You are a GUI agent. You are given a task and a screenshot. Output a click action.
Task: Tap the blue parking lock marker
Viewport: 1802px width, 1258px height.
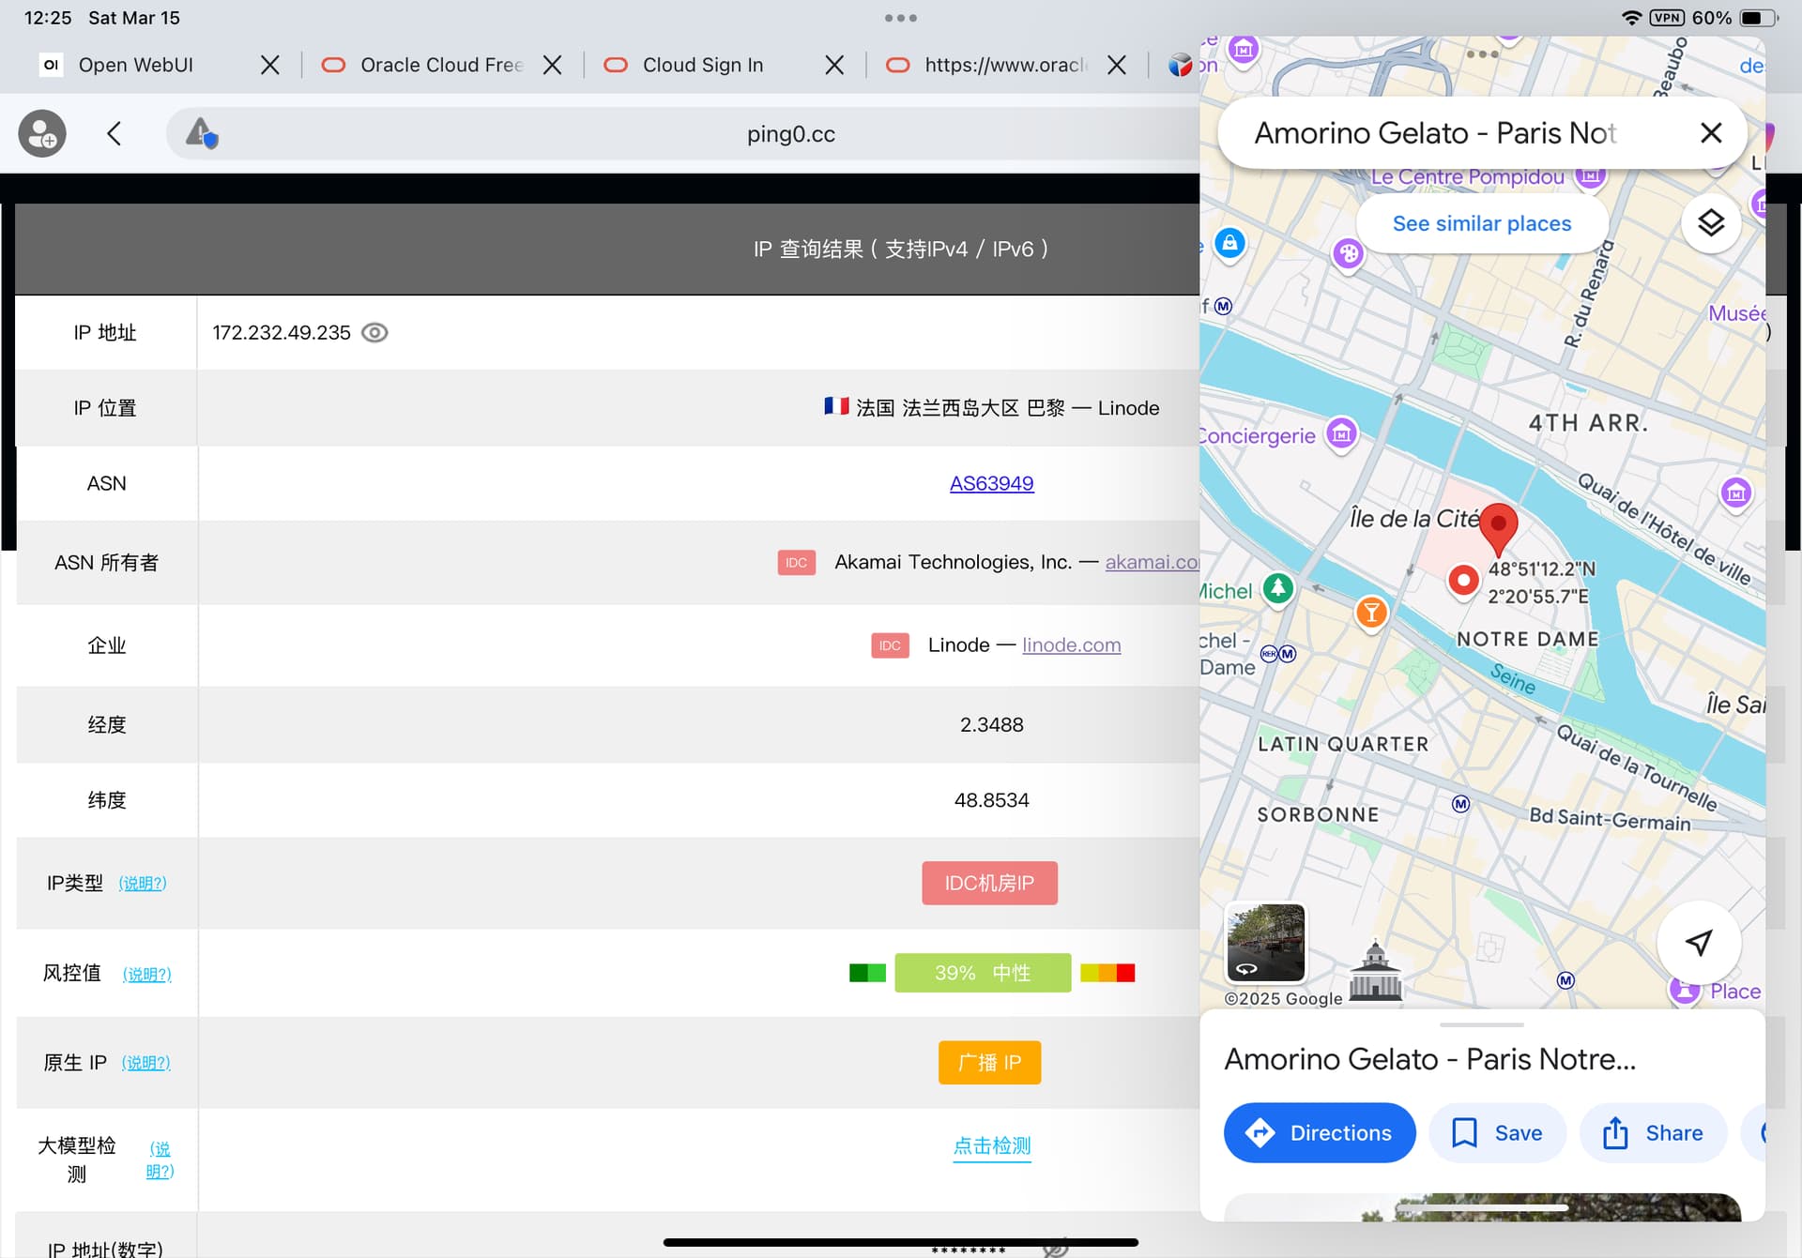[1229, 244]
